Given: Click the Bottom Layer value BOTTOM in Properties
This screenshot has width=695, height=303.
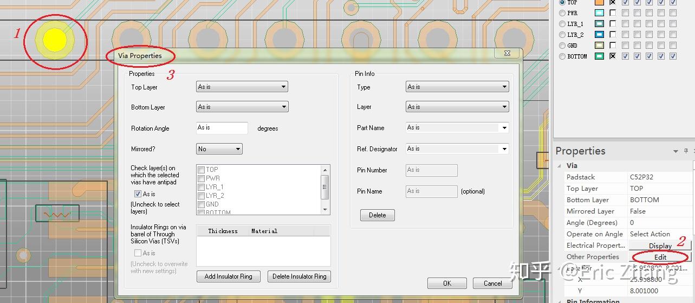Looking at the screenshot, I should (x=644, y=200).
